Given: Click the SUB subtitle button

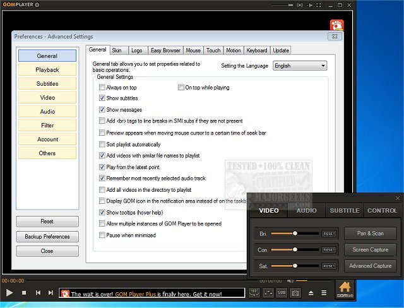Looking at the screenshot, I should pos(282,293).
